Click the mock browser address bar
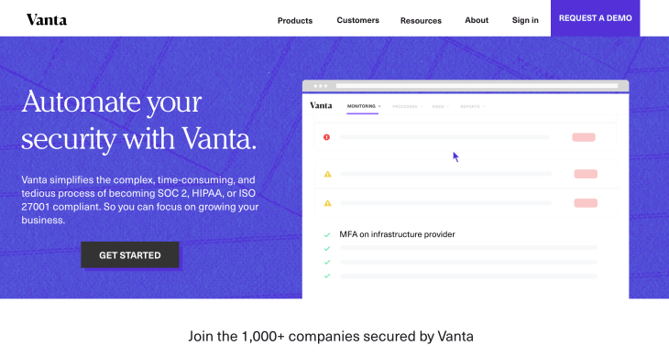This screenshot has width=669, height=356. (477, 86)
